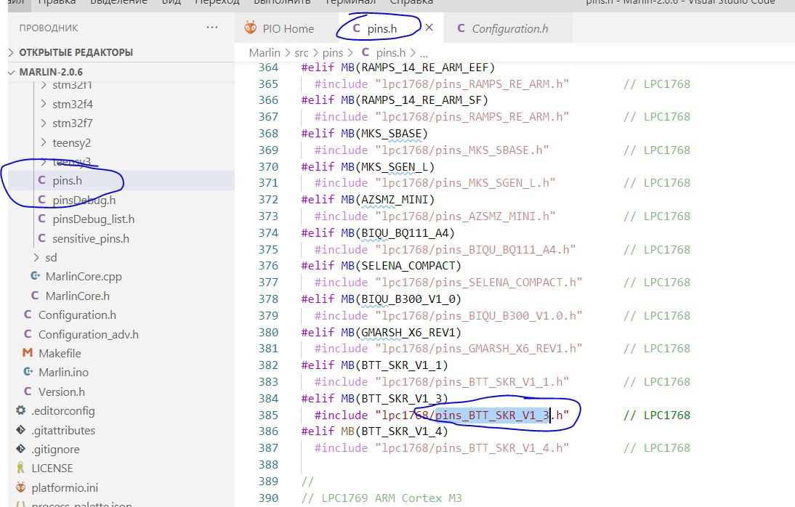Click the LPC1769 ARM Cortex M3 comment
This screenshot has height=507, width=795.
(x=382, y=498)
